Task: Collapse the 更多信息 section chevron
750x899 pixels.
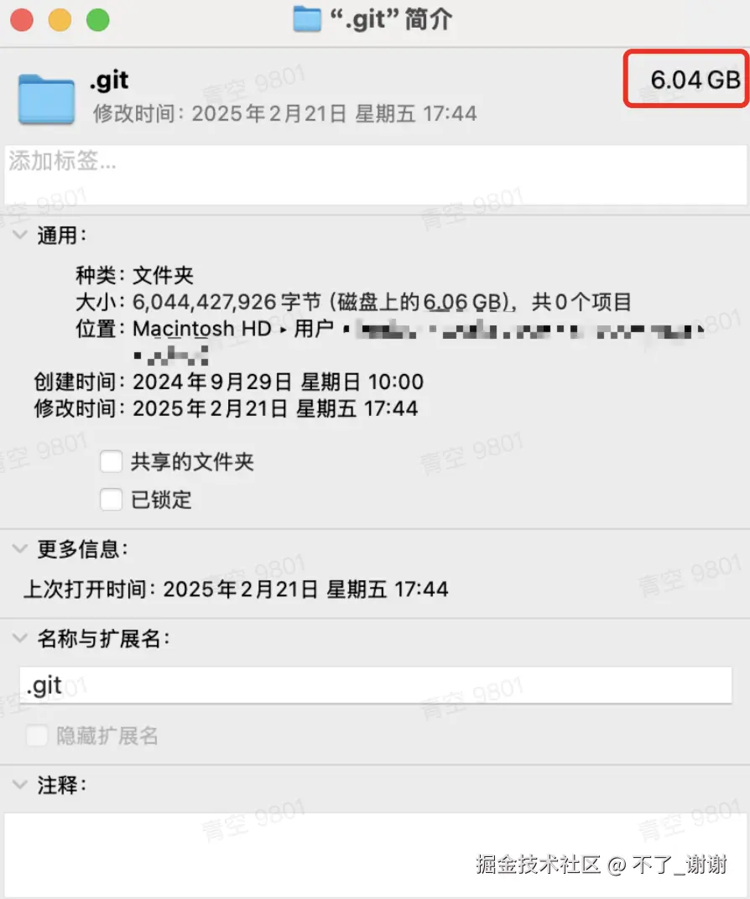Action: coord(20,549)
